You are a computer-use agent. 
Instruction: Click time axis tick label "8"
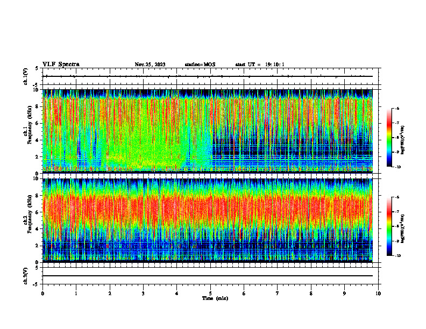point(311,294)
